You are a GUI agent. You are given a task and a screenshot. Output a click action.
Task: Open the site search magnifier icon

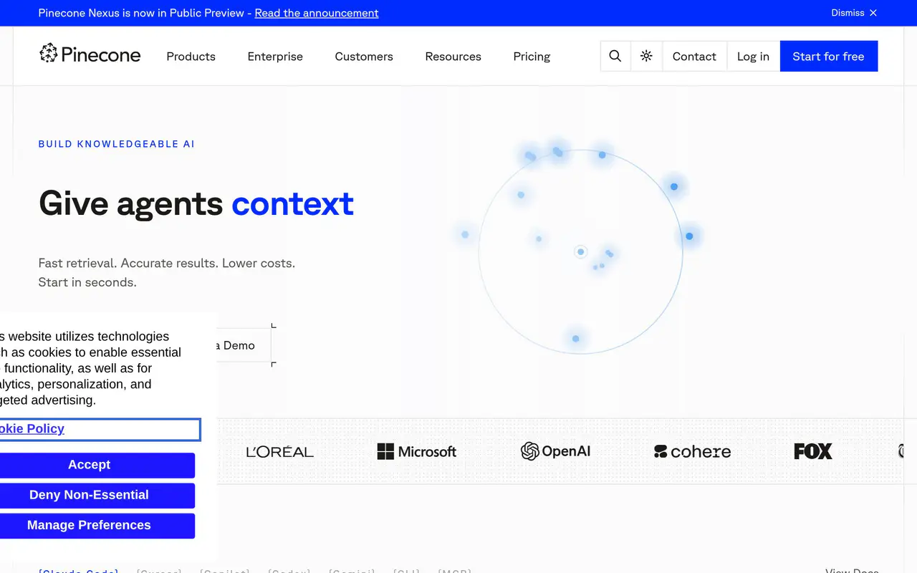click(x=615, y=57)
